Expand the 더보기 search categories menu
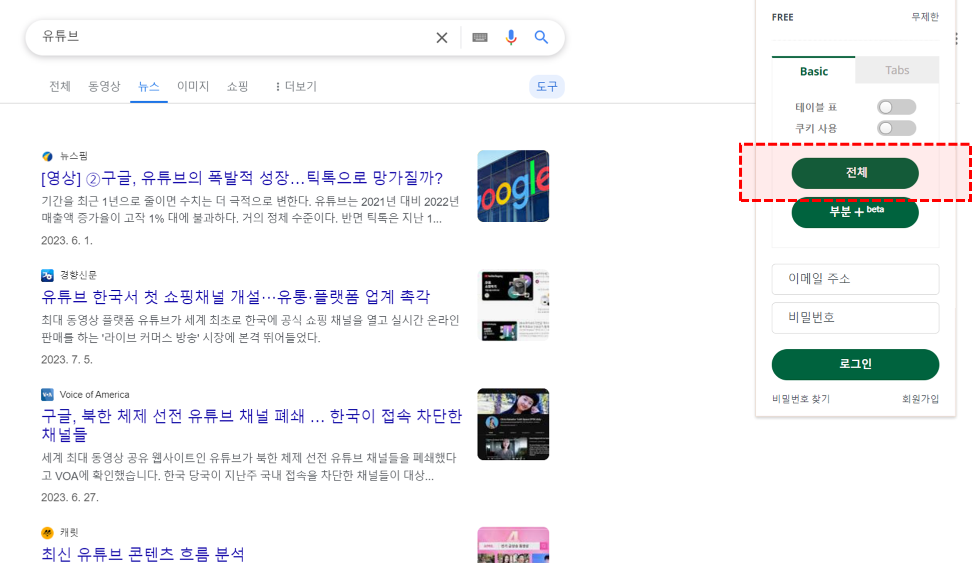The width and height of the screenshot is (972, 563). pyautogui.click(x=296, y=87)
